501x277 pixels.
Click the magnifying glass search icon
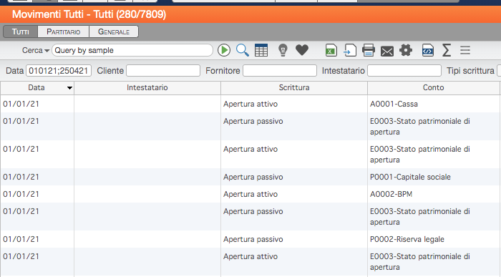coord(243,51)
